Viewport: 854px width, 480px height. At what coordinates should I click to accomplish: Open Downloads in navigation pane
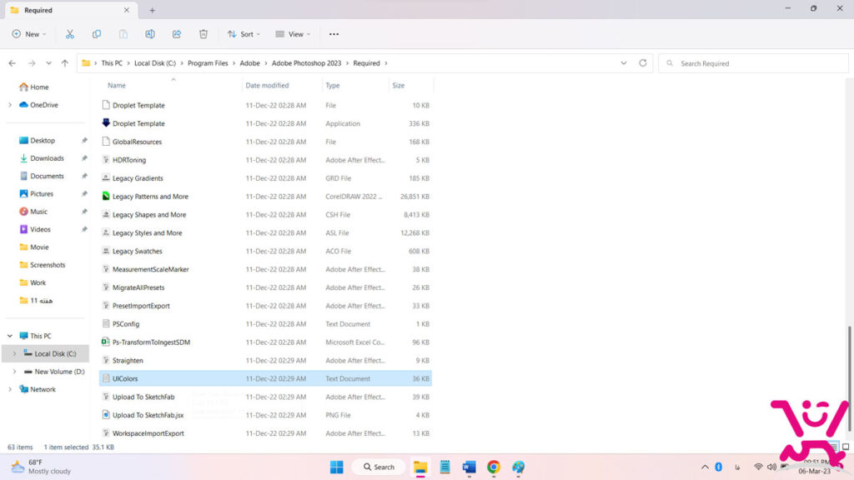(47, 158)
